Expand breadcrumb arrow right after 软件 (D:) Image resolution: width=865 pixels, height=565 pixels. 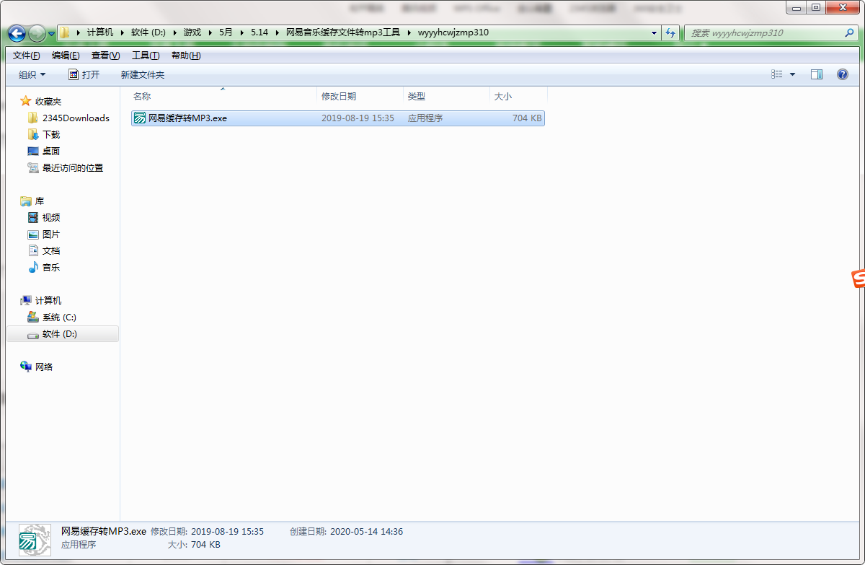pyautogui.click(x=175, y=32)
